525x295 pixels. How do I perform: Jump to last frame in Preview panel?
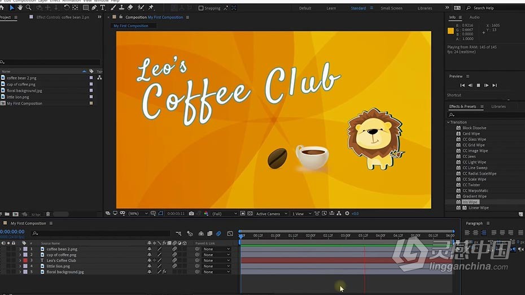click(x=495, y=85)
